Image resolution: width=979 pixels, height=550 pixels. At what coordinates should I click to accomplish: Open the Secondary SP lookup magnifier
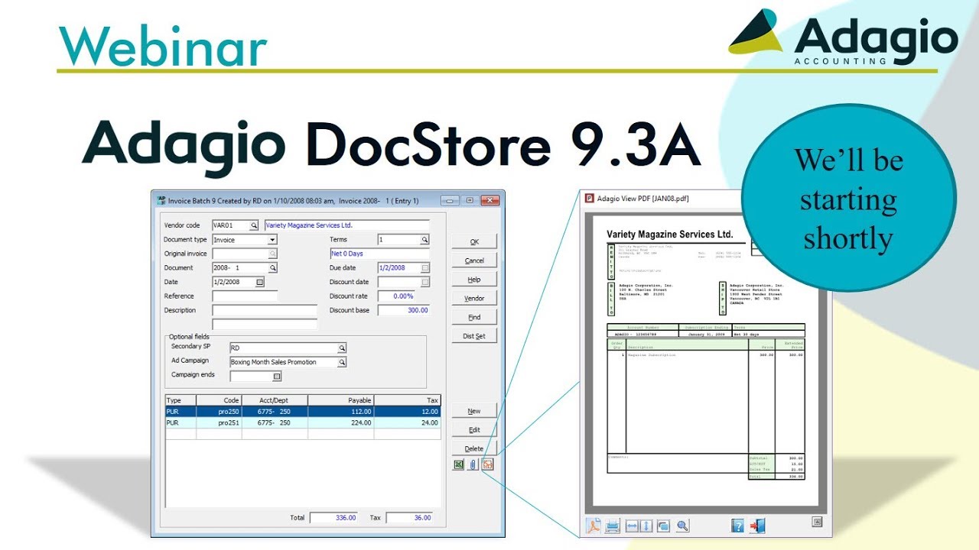tap(342, 348)
